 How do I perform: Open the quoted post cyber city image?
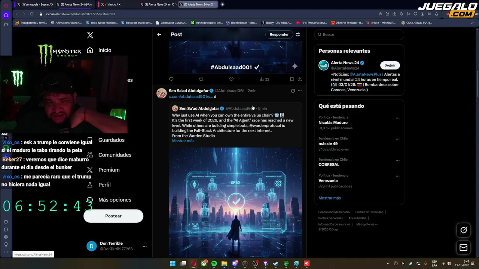pyautogui.click(x=235, y=202)
